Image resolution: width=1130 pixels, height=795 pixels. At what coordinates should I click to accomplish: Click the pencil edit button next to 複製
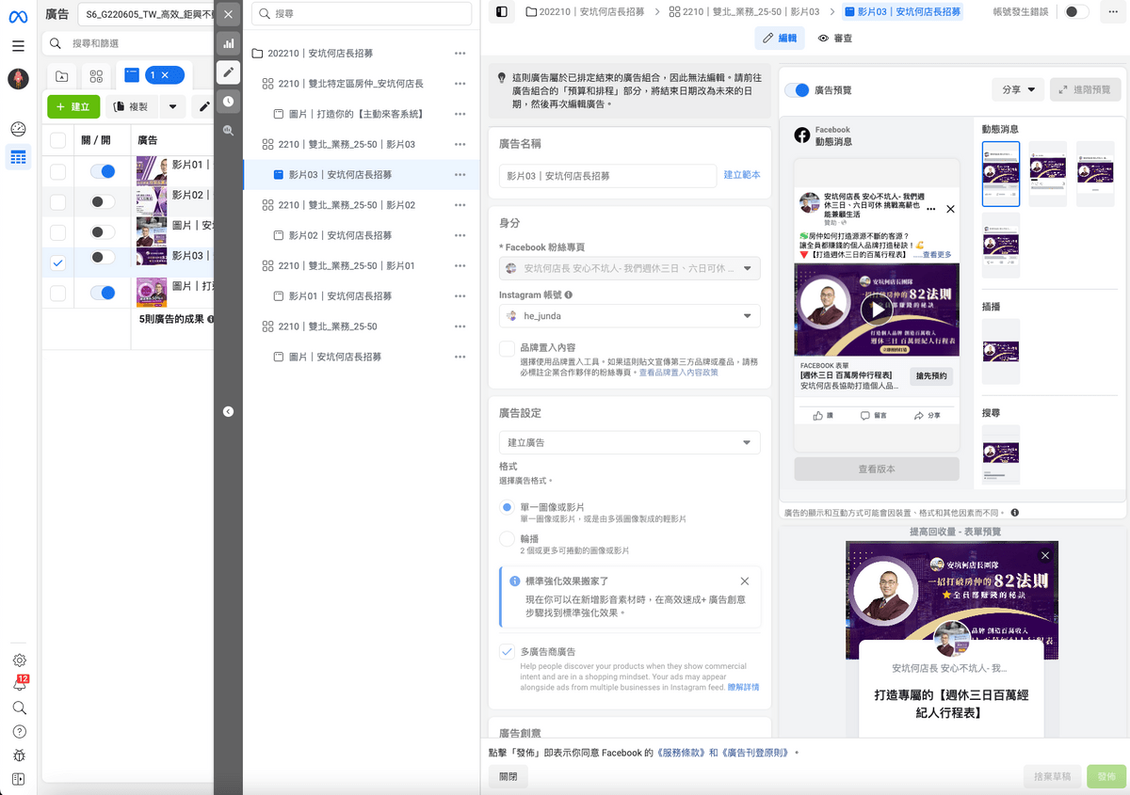[203, 106]
